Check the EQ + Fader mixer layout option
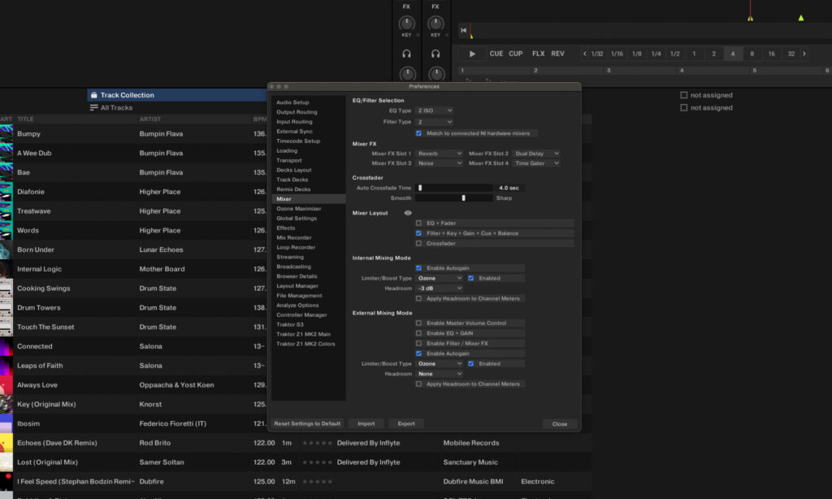The height and width of the screenshot is (499, 832). [420, 223]
